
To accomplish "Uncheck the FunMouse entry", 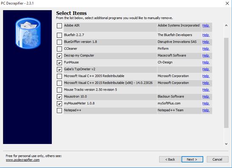I will coord(59,62).
